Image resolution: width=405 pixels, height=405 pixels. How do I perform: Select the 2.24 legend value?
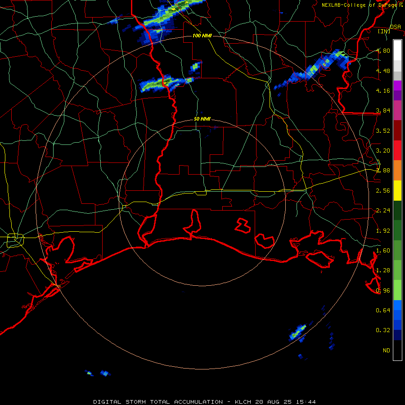[x=383, y=211]
